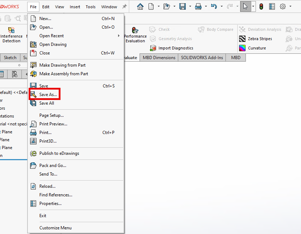Viewport: 301px width, 234px height.
Task: Choose Print... from the File menu
Action: pyautogui.click(x=76, y=133)
